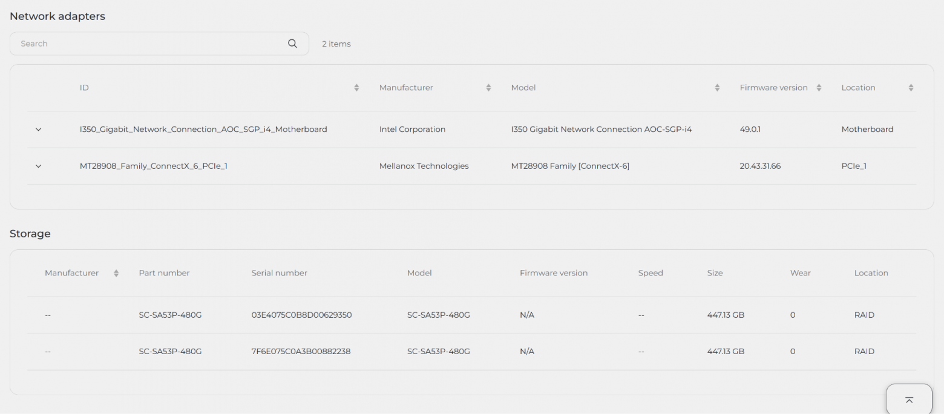The height and width of the screenshot is (414, 944).
Task: Click the PCIe_1 location cell
Action: [x=854, y=166]
